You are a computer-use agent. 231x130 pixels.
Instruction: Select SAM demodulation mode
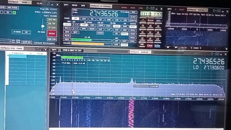[x=84, y=19]
